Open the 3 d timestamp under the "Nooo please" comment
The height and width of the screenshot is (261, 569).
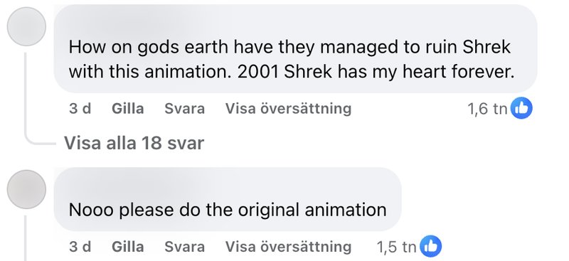coord(80,247)
